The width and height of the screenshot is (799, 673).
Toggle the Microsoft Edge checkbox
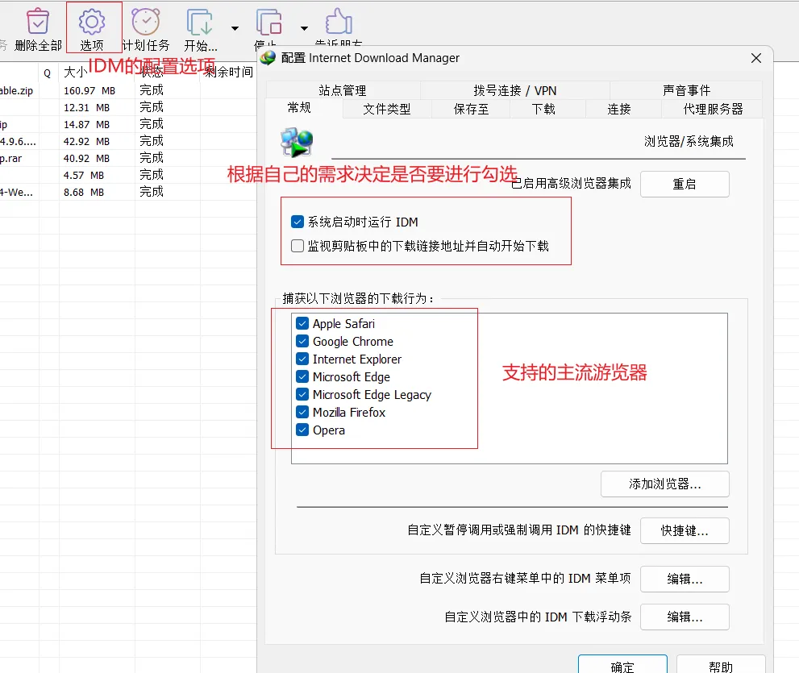(x=302, y=377)
